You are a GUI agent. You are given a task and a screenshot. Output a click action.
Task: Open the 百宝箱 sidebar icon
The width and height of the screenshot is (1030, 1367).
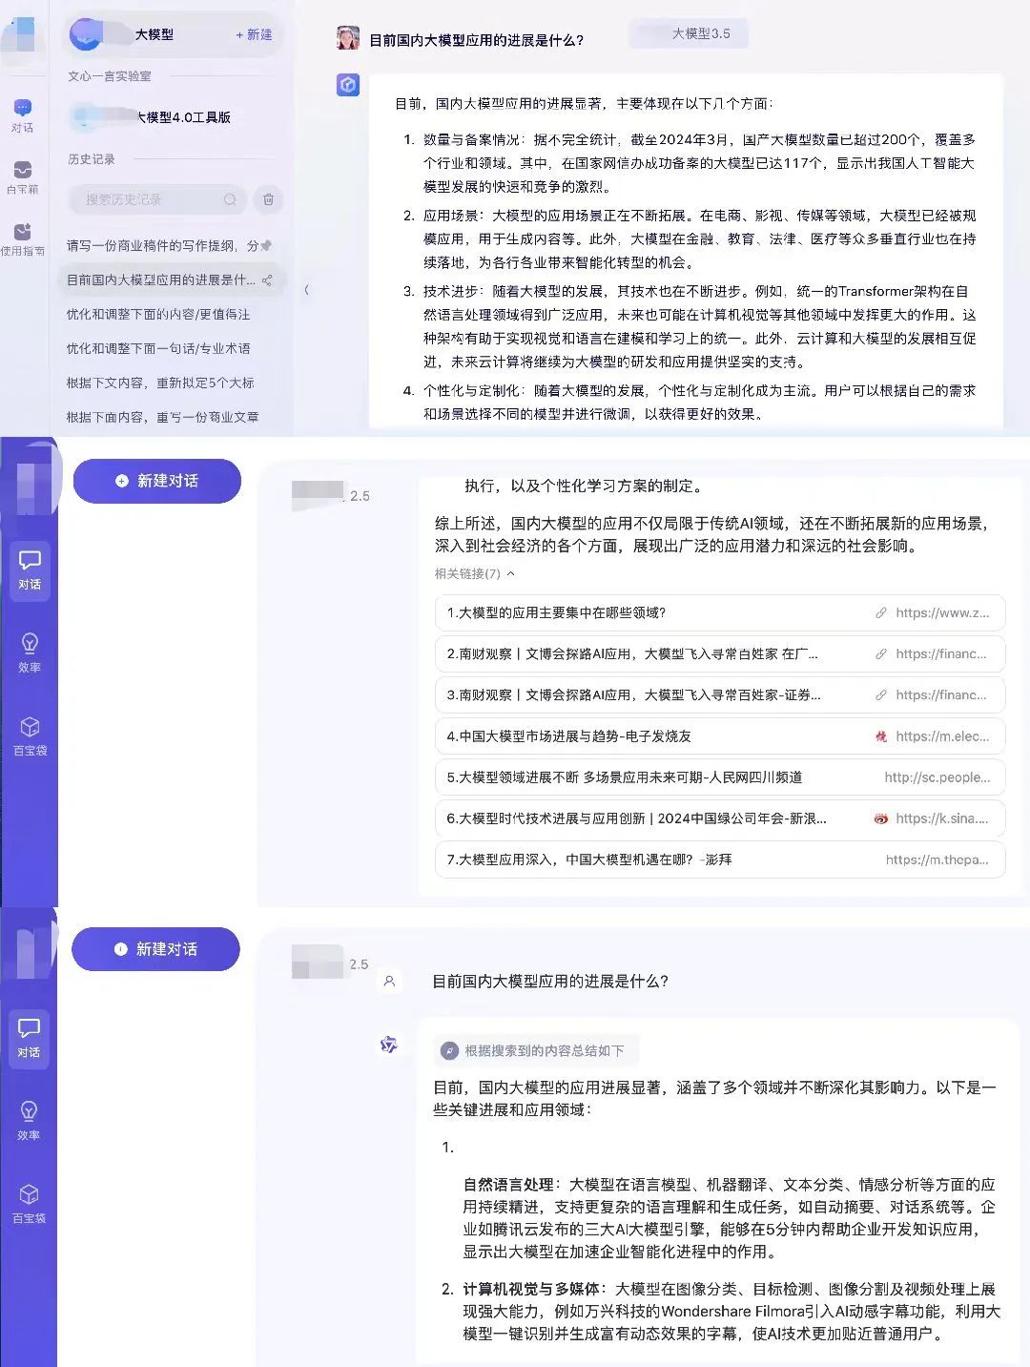click(x=23, y=170)
